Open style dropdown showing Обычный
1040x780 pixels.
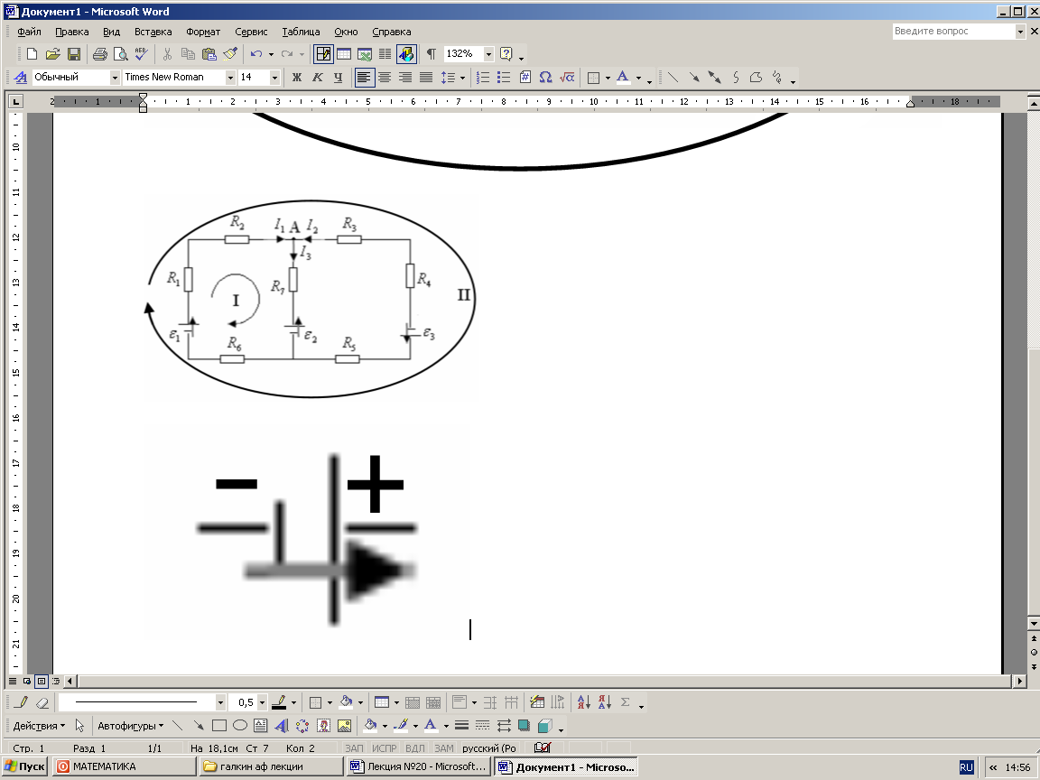[x=115, y=78]
